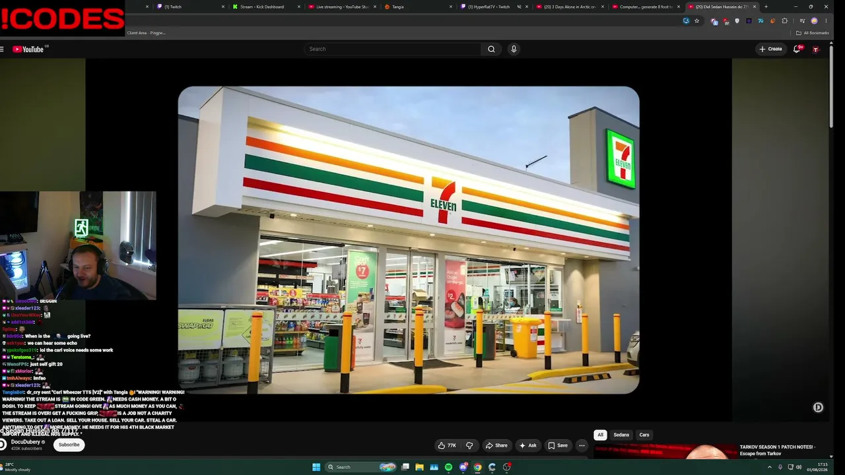
Task: Open the Chrome profile avatar
Action: [814, 21]
